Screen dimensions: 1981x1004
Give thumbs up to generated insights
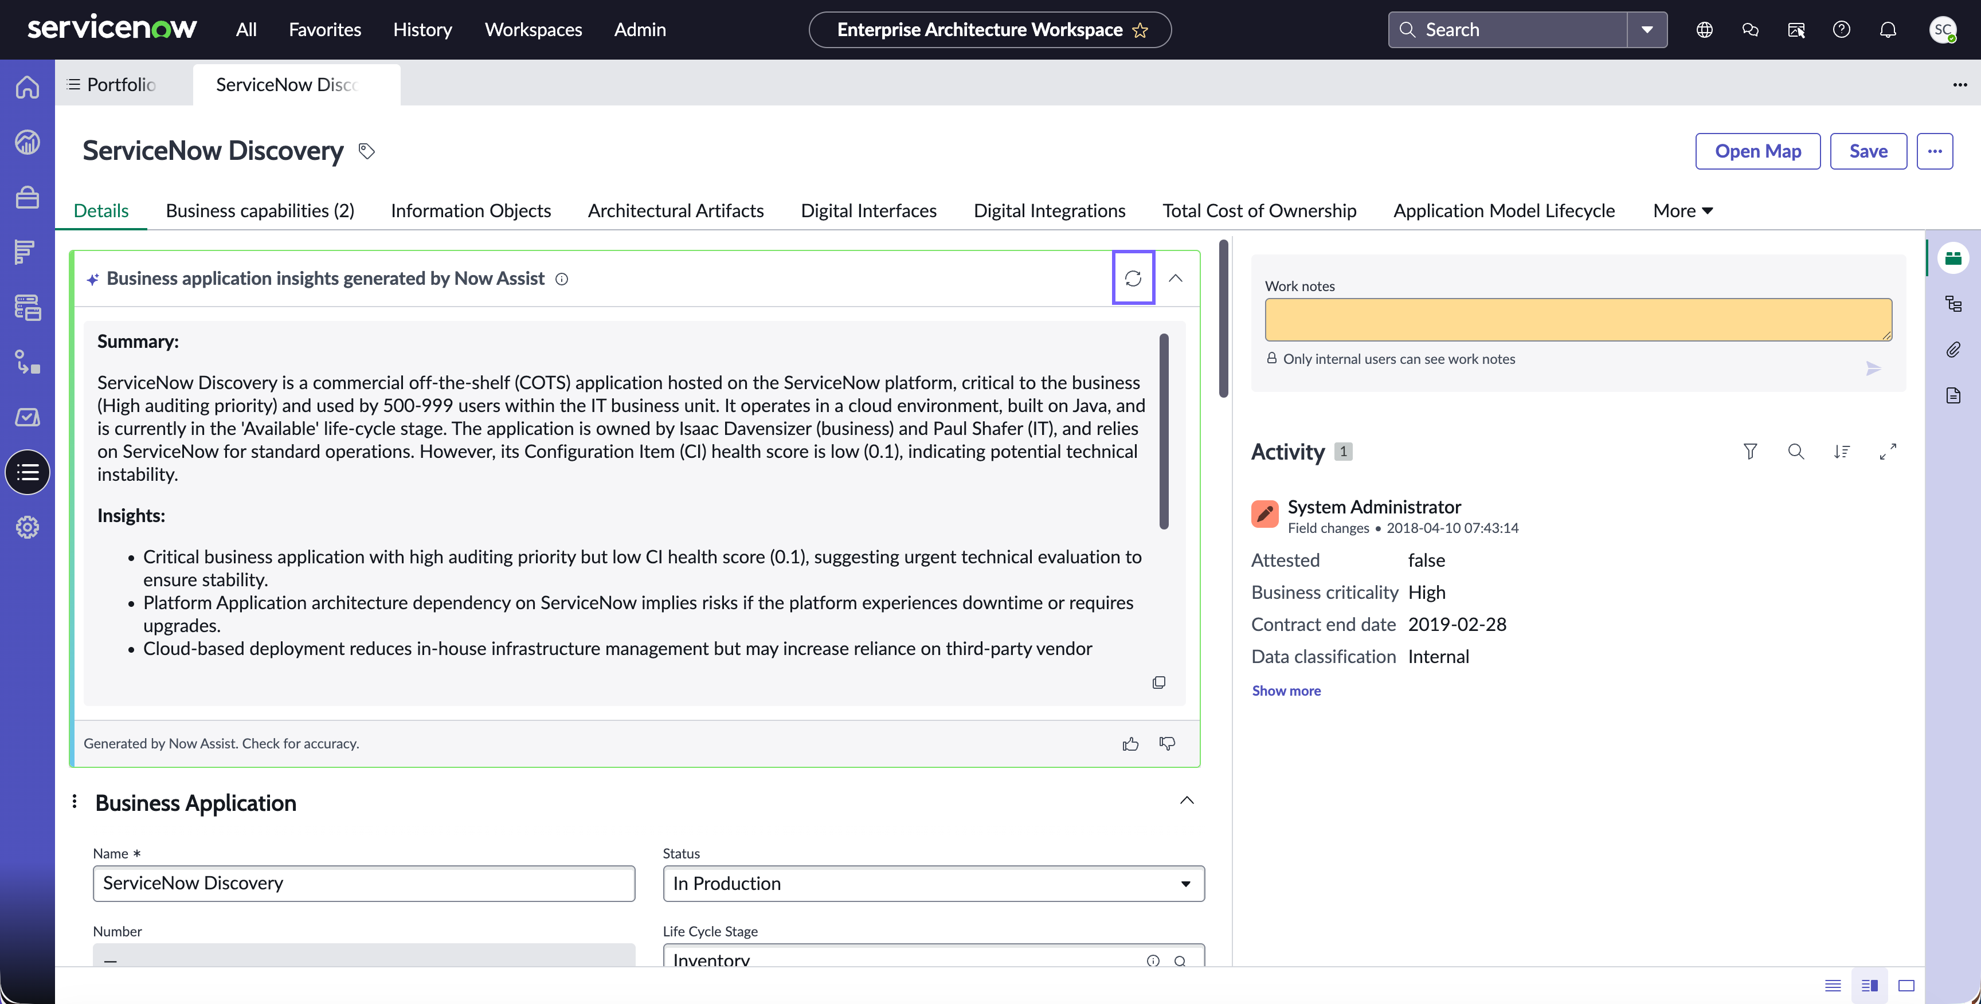point(1130,743)
